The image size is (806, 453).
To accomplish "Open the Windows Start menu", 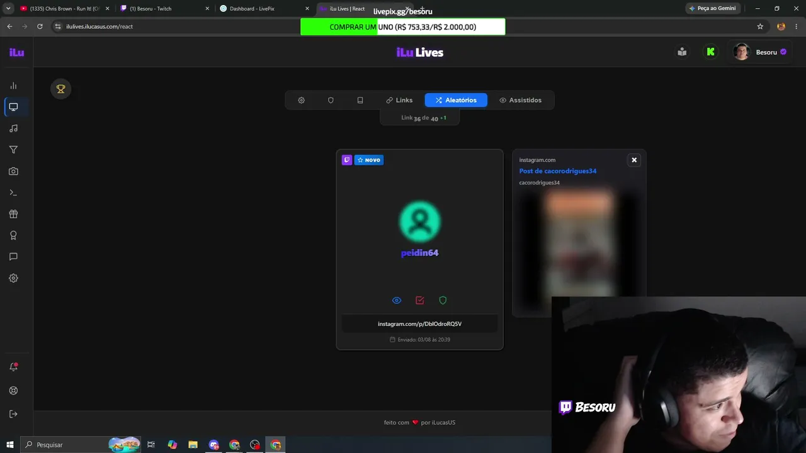I will [9, 445].
